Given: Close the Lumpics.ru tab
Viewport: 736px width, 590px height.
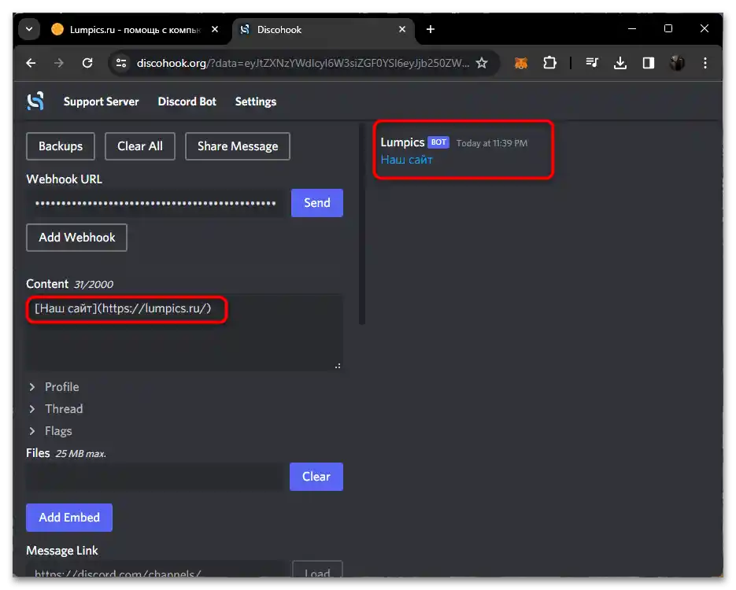Looking at the screenshot, I should coord(215,29).
